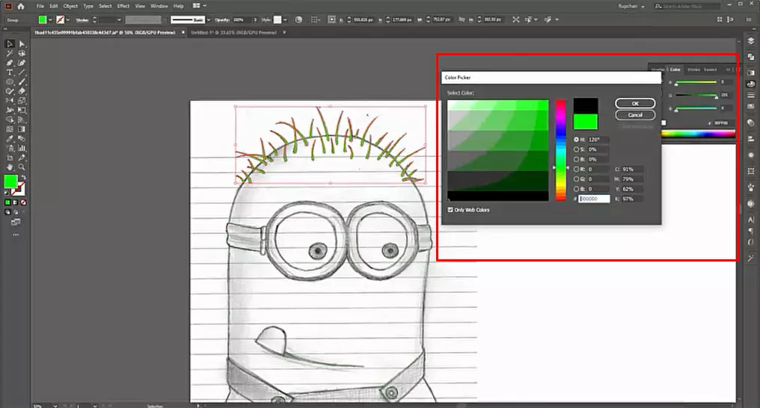Select the Direct Selection tool
Image resolution: width=760 pixels, height=408 pixels.
click(x=22, y=44)
